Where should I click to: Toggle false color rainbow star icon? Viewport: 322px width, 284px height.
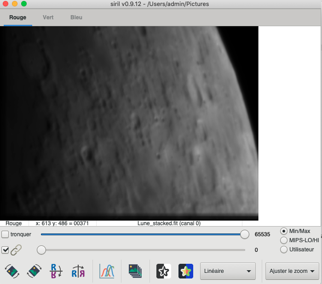tap(186, 271)
